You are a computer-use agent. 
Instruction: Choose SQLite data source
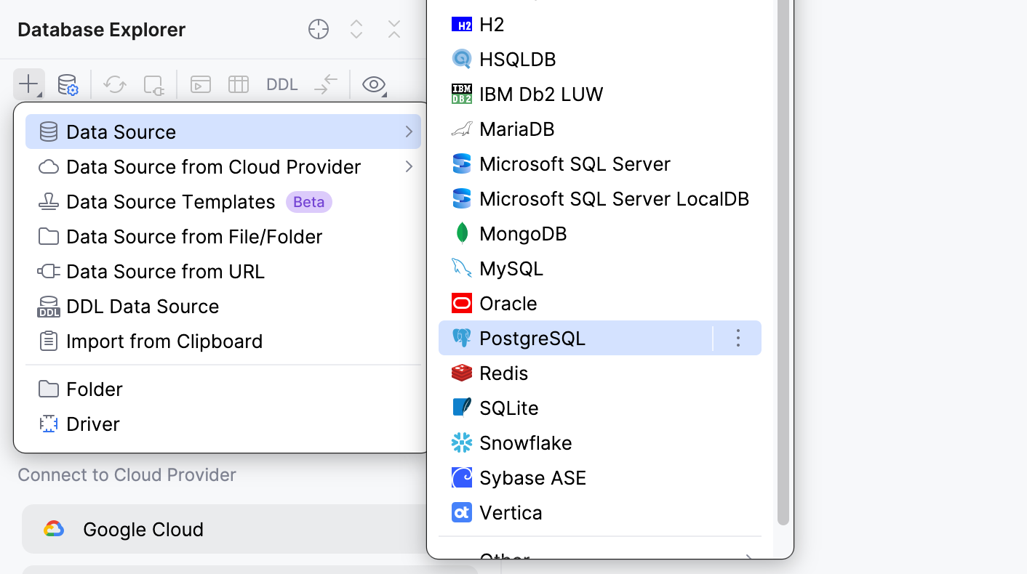tap(600, 408)
